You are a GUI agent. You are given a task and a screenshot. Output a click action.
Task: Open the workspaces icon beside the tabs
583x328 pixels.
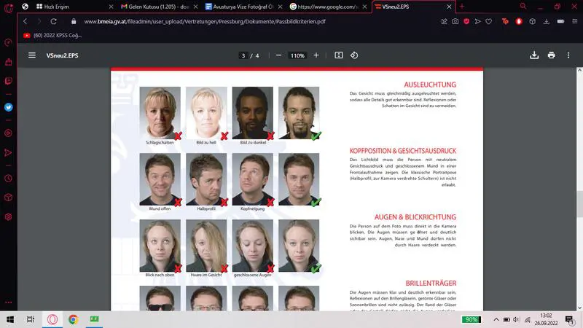coord(25,7)
